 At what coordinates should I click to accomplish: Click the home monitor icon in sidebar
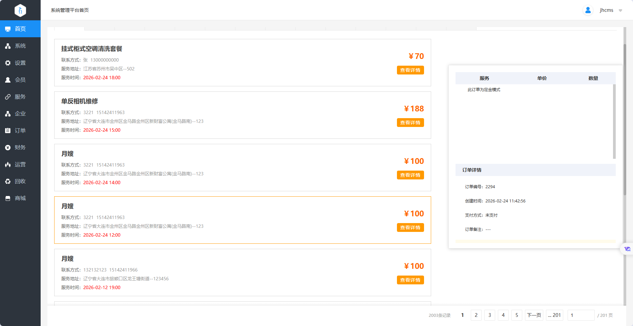coord(8,29)
